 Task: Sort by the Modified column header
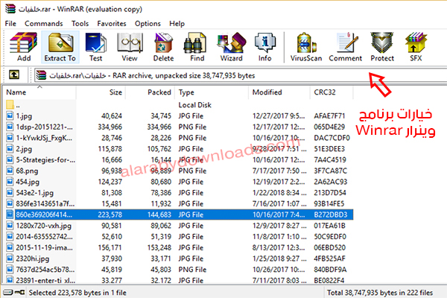(279, 92)
